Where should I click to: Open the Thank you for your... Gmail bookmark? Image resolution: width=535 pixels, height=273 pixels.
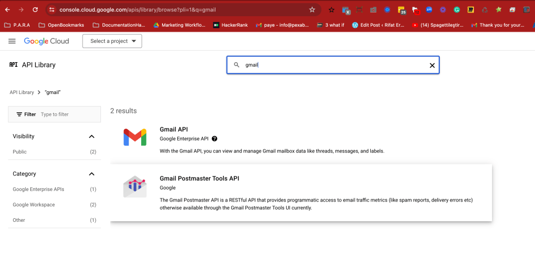[x=498, y=25]
